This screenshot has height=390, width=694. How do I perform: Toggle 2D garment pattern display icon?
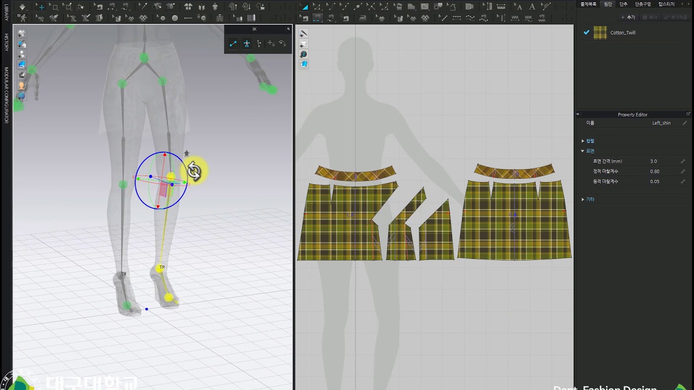pyautogui.click(x=304, y=44)
